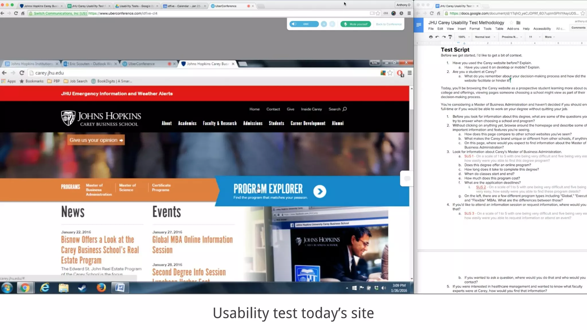Image resolution: width=587 pixels, height=330 pixels.
Task: Open the Insert menu in Google Docs
Action: [461, 29]
